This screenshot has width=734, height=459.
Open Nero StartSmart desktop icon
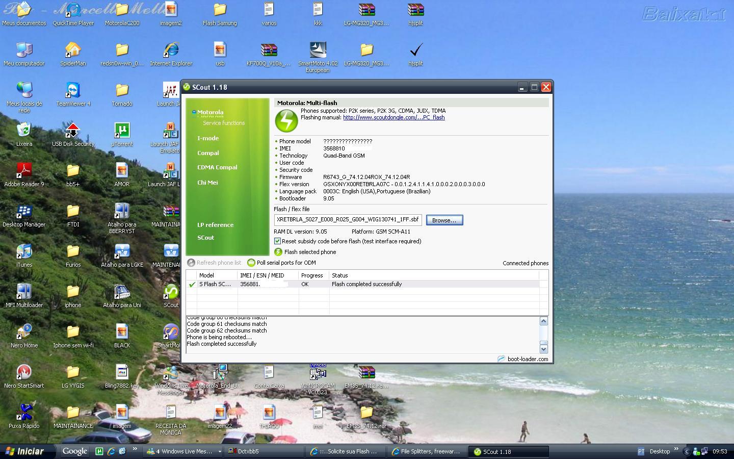pos(24,376)
